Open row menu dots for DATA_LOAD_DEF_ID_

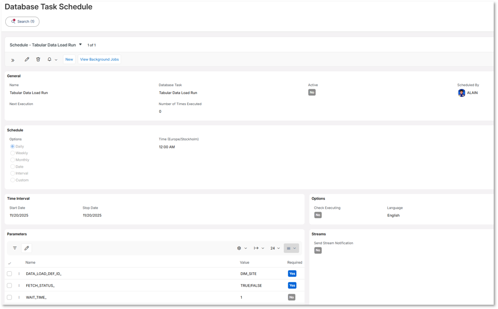click(19, 274)
